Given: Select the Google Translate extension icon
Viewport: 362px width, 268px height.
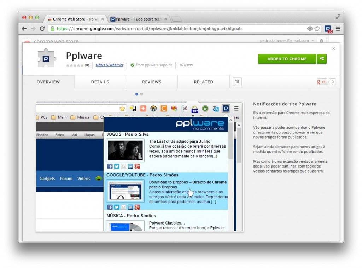Looking at the screenshot, I should (216, 109).
